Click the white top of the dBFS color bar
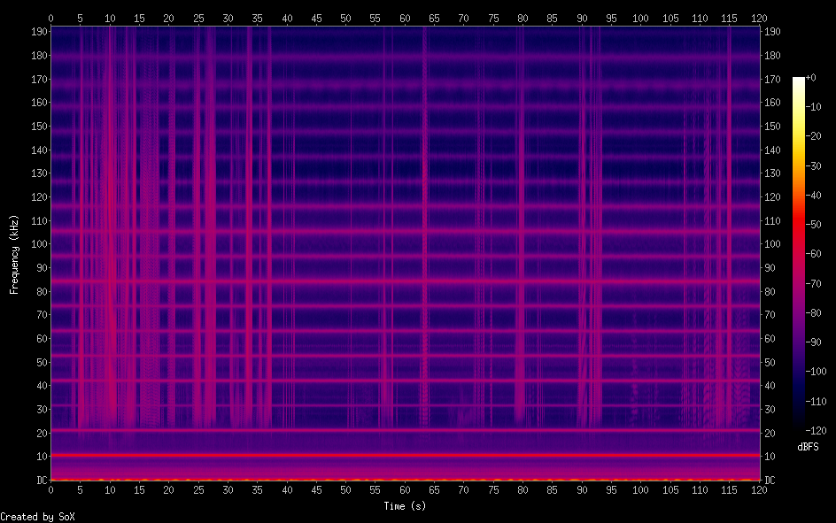Image resolution: width=836 pixels, height=523 pixels. click(799, 81)
